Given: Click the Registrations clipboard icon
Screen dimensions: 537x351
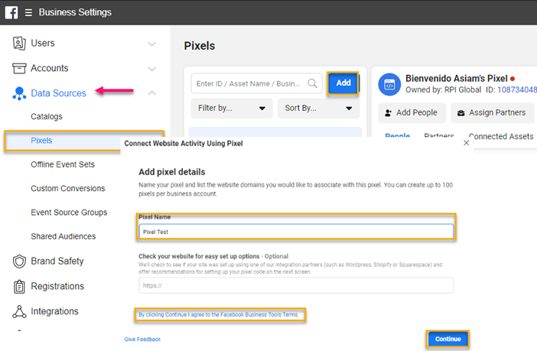Looking at the screenshot, I should [x=19, y=287].
